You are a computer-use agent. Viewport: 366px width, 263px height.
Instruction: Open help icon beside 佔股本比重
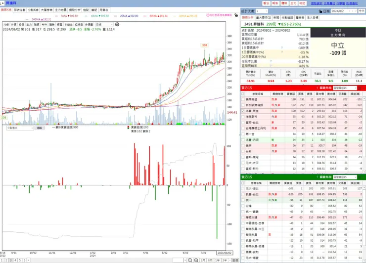pyautogui.click(x=271, y=61)
